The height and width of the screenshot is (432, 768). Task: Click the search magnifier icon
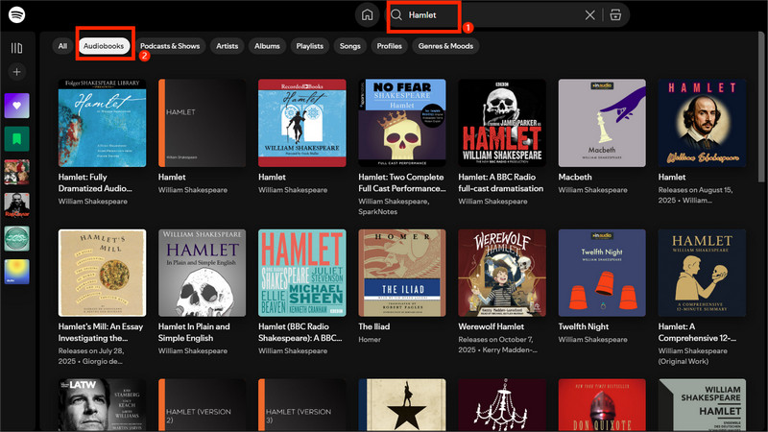(x=396, y=15)
